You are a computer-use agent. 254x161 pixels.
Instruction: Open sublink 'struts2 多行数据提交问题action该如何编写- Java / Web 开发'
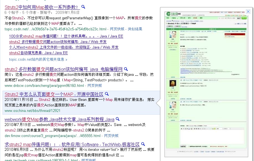[58, 42]
